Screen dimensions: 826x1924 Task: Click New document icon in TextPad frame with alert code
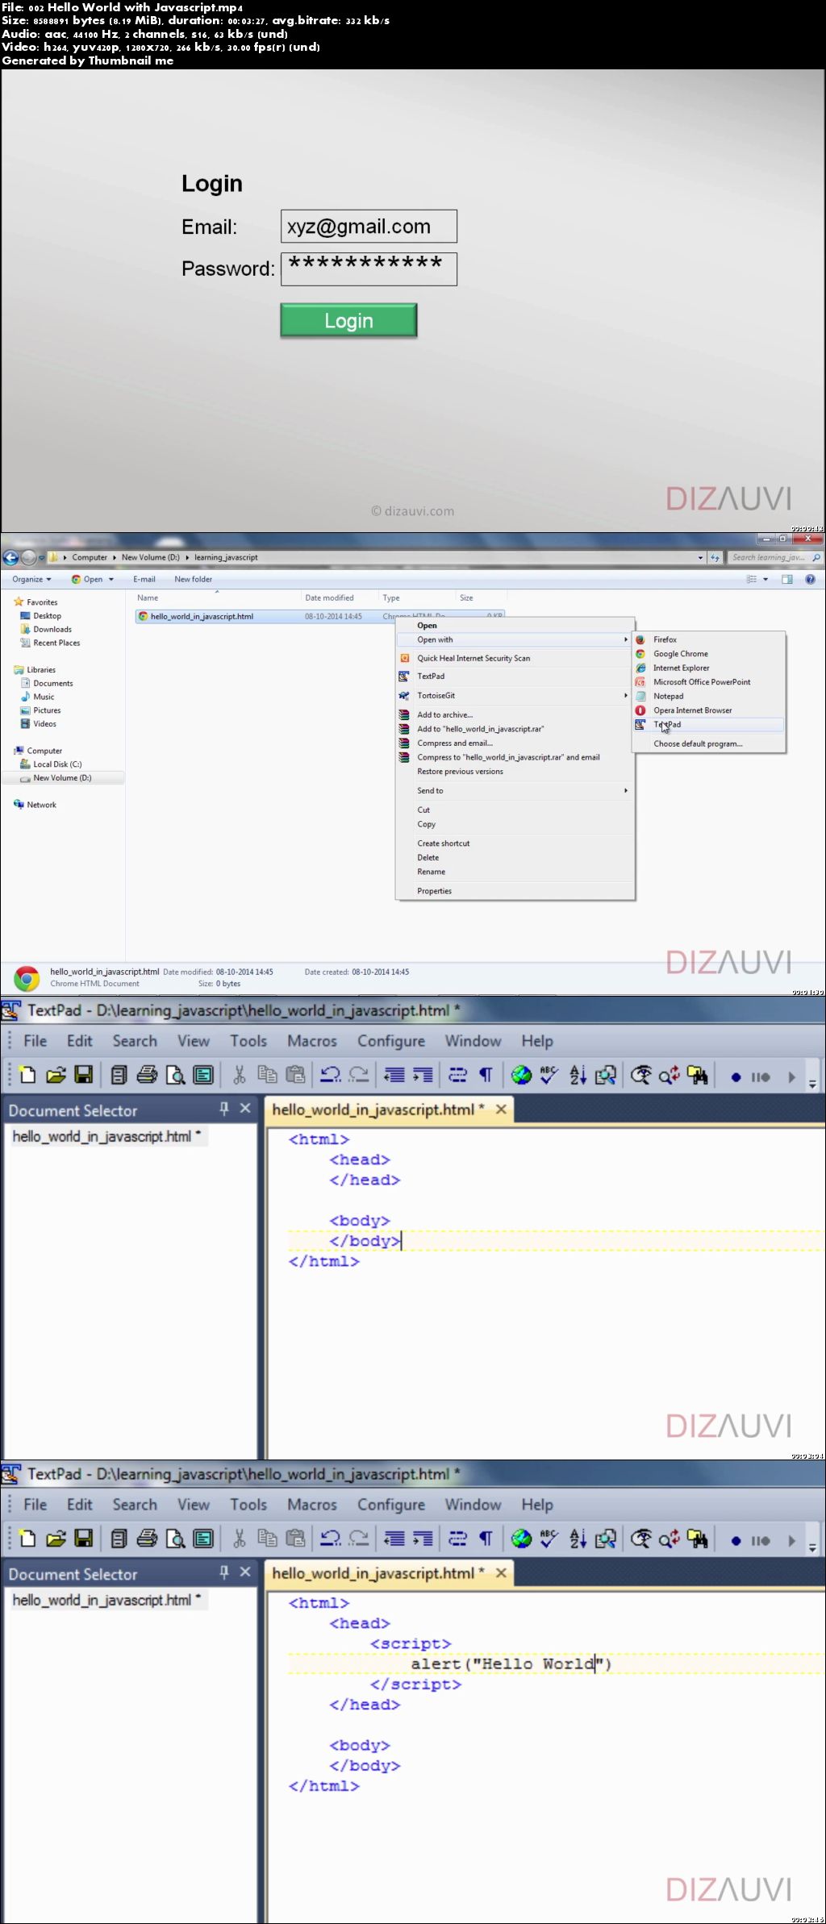click(x=27, y=1539)
